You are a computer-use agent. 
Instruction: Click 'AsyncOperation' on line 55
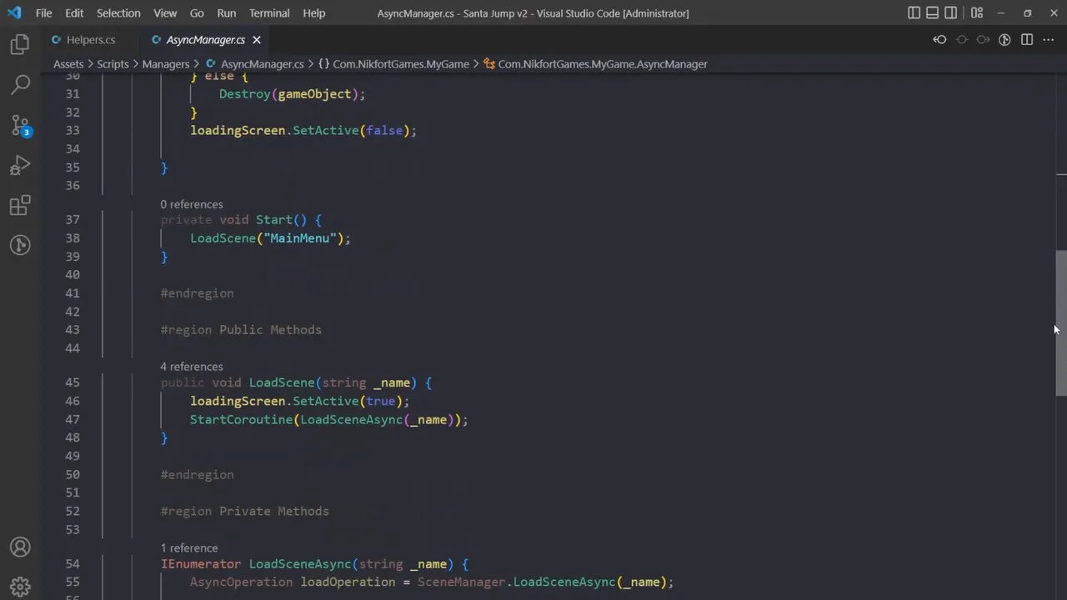241,582
